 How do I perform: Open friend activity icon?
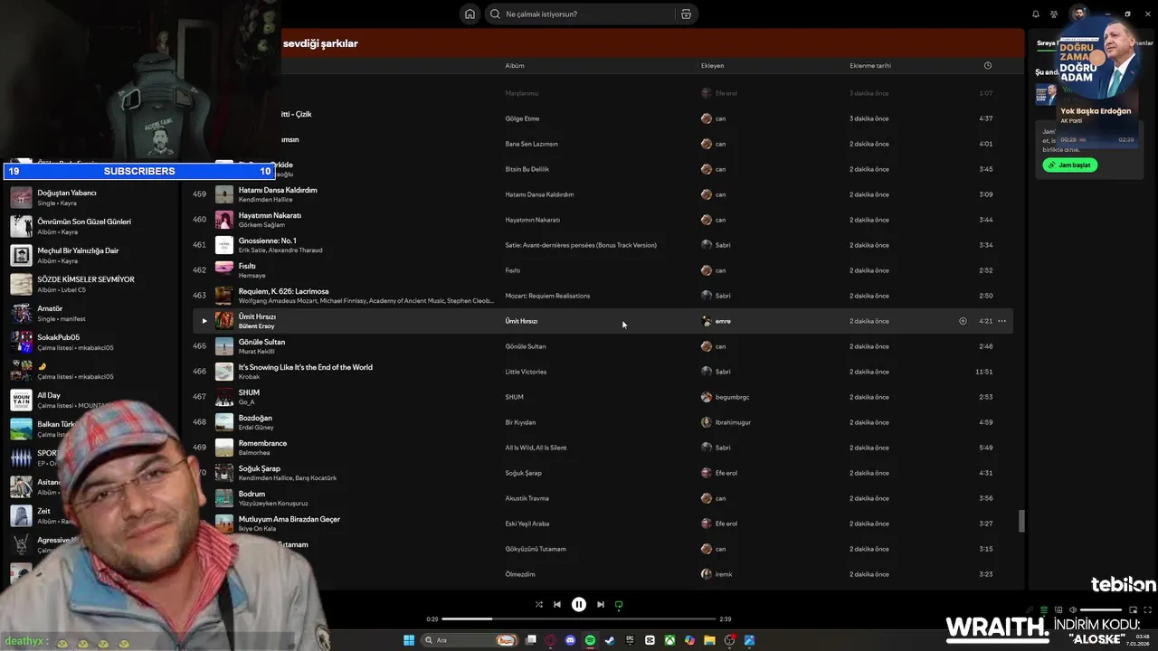(x=1054, y=14)
